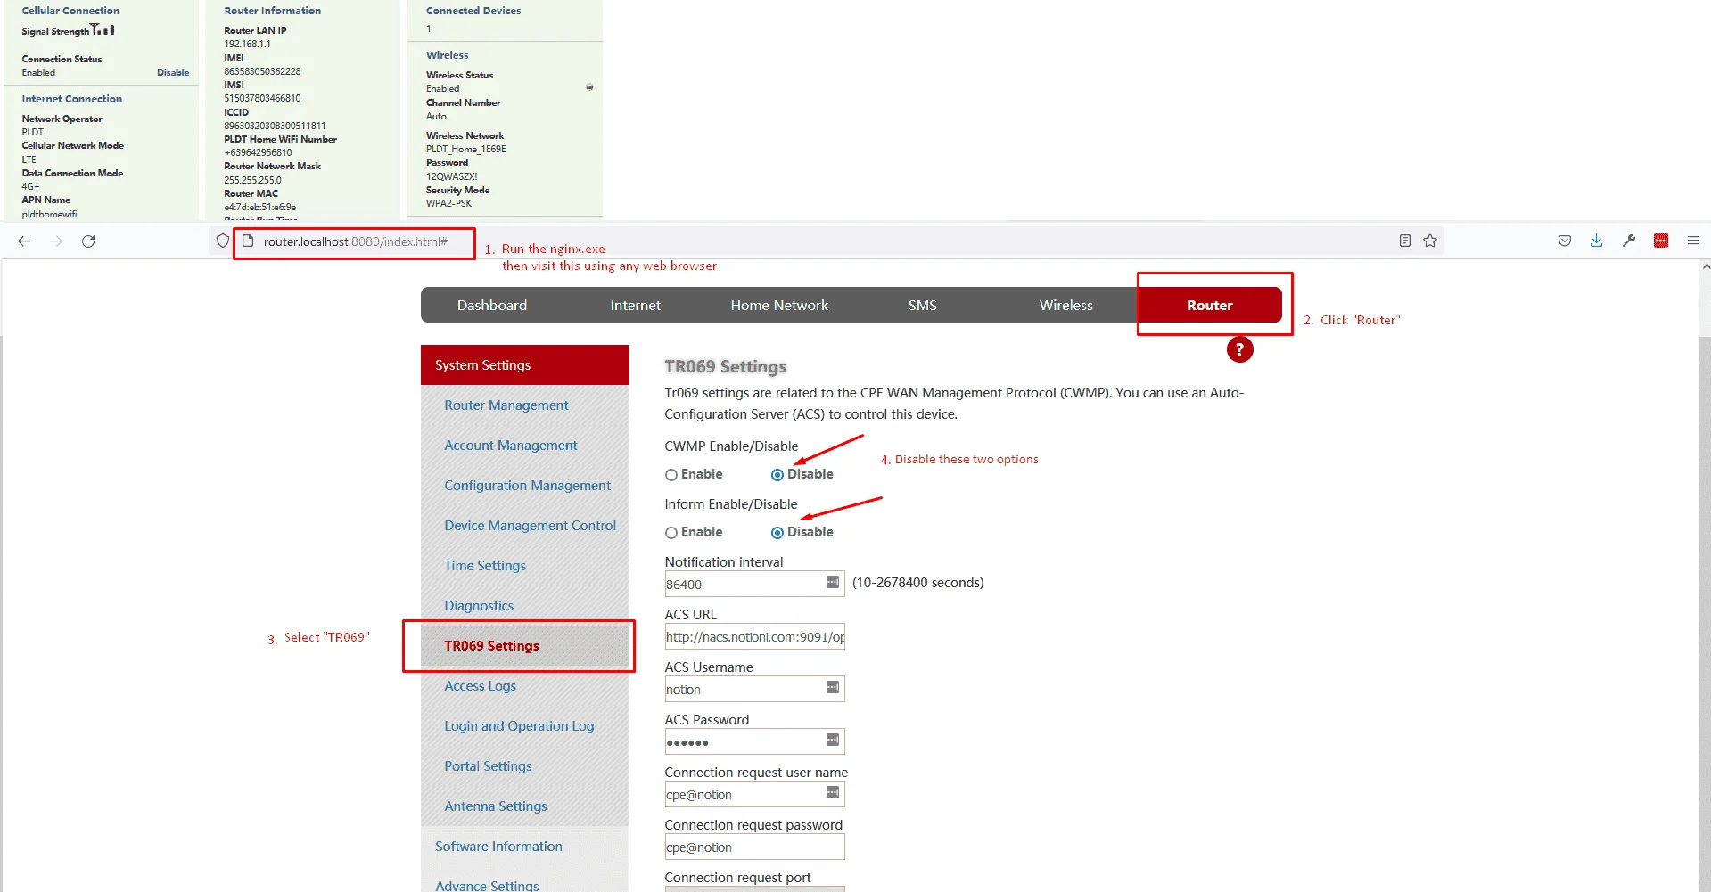Viewport: 1711px width, 892px height.
Task: Click the red question mark help icon
Action: [1239, 349]
